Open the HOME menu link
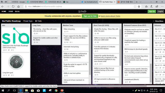The width and height of the screenshot is (165, 93). pos(4,11)
